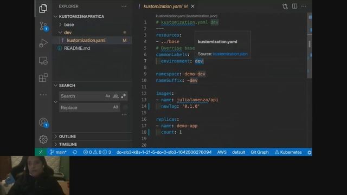Click the Kubernetes warning status item
The width and height of the screenshot is (347, 195).
pos(288,152)
